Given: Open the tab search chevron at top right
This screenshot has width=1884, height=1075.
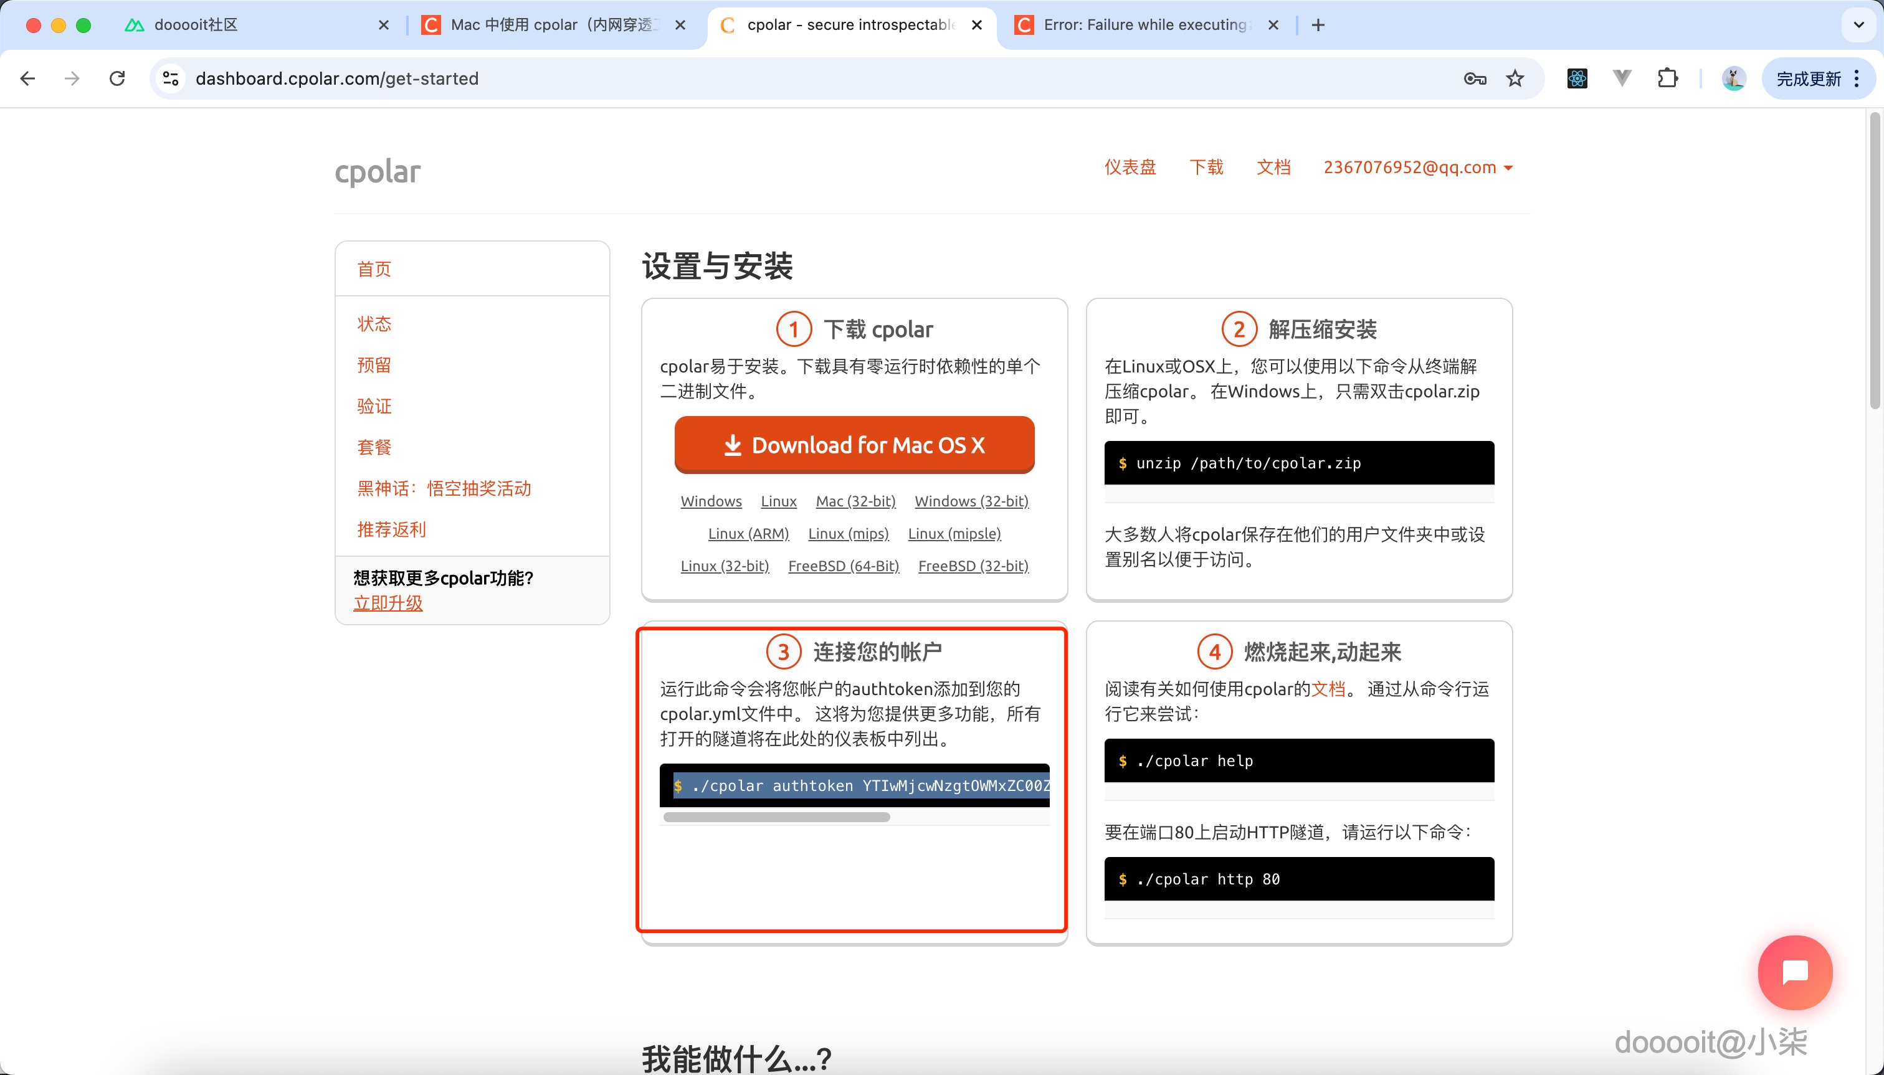Looking at the screenshot, I should click(1858, 24).
